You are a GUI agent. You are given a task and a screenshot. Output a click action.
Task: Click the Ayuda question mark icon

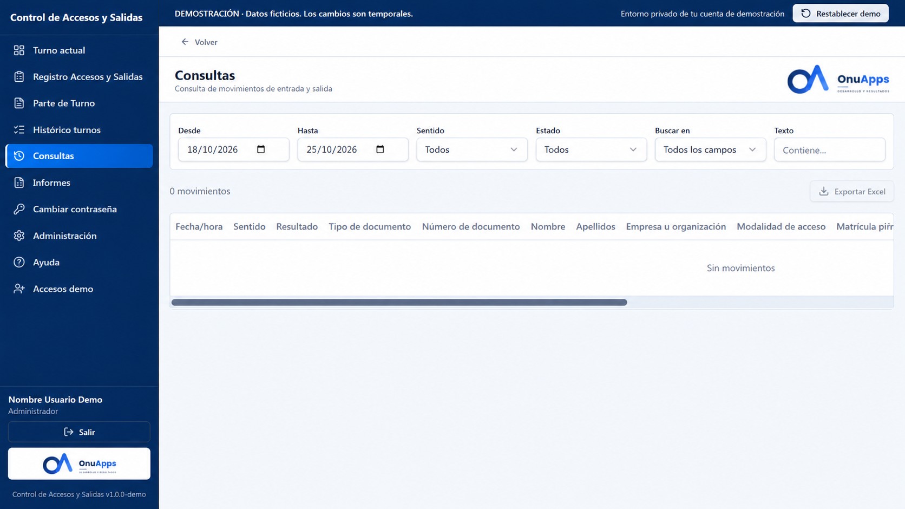pos(19,262)
